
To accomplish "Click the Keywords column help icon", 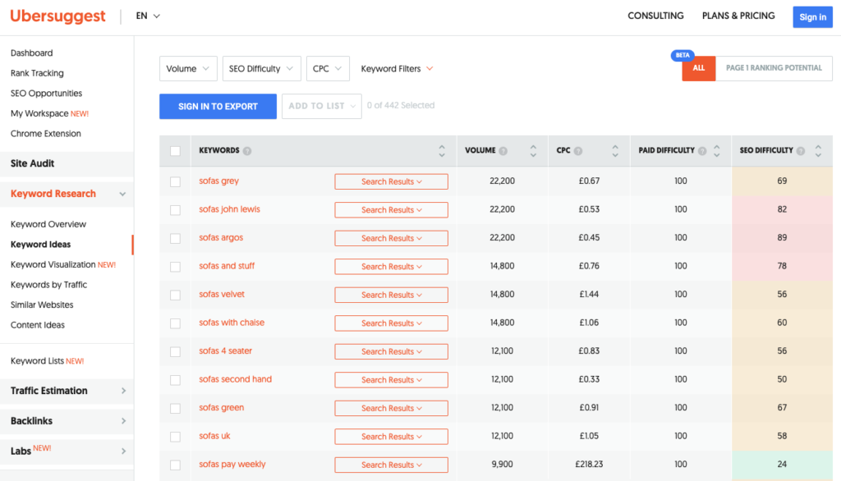I will (246, 151).
